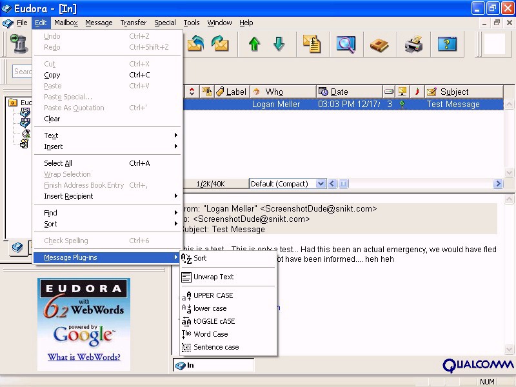
Task: Open the Tools menu
Action: 192,23
